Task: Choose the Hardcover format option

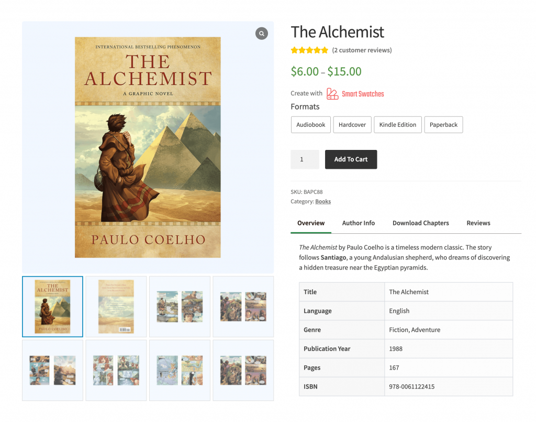Action: pos(352,125)
